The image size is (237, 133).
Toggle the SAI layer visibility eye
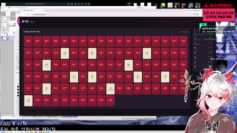point(2,38)
